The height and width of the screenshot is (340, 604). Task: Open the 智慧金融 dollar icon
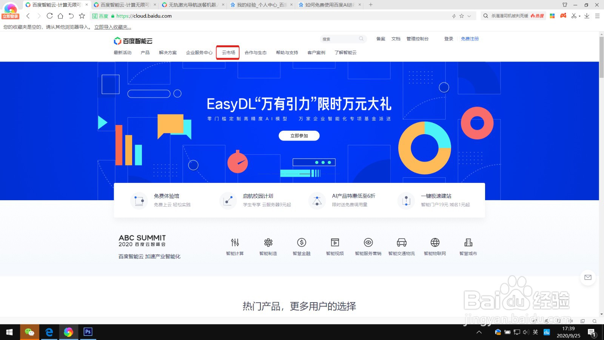[x=302, y=242]
